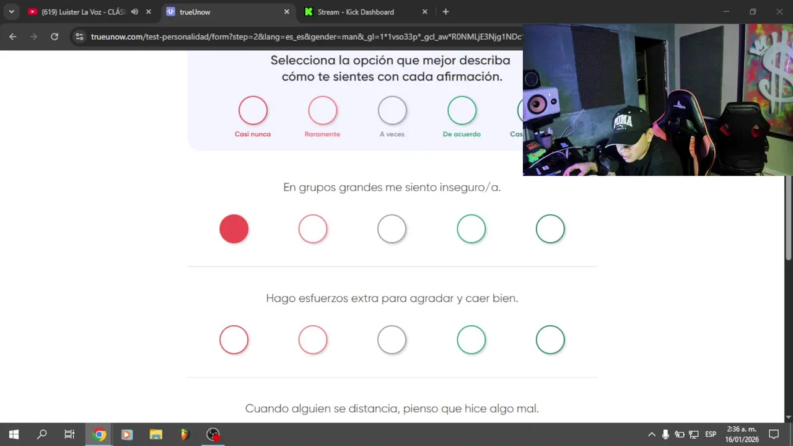
Task: Choose first red option for 'Hago esfuerzos extra' statement
Action: point(234,340)
